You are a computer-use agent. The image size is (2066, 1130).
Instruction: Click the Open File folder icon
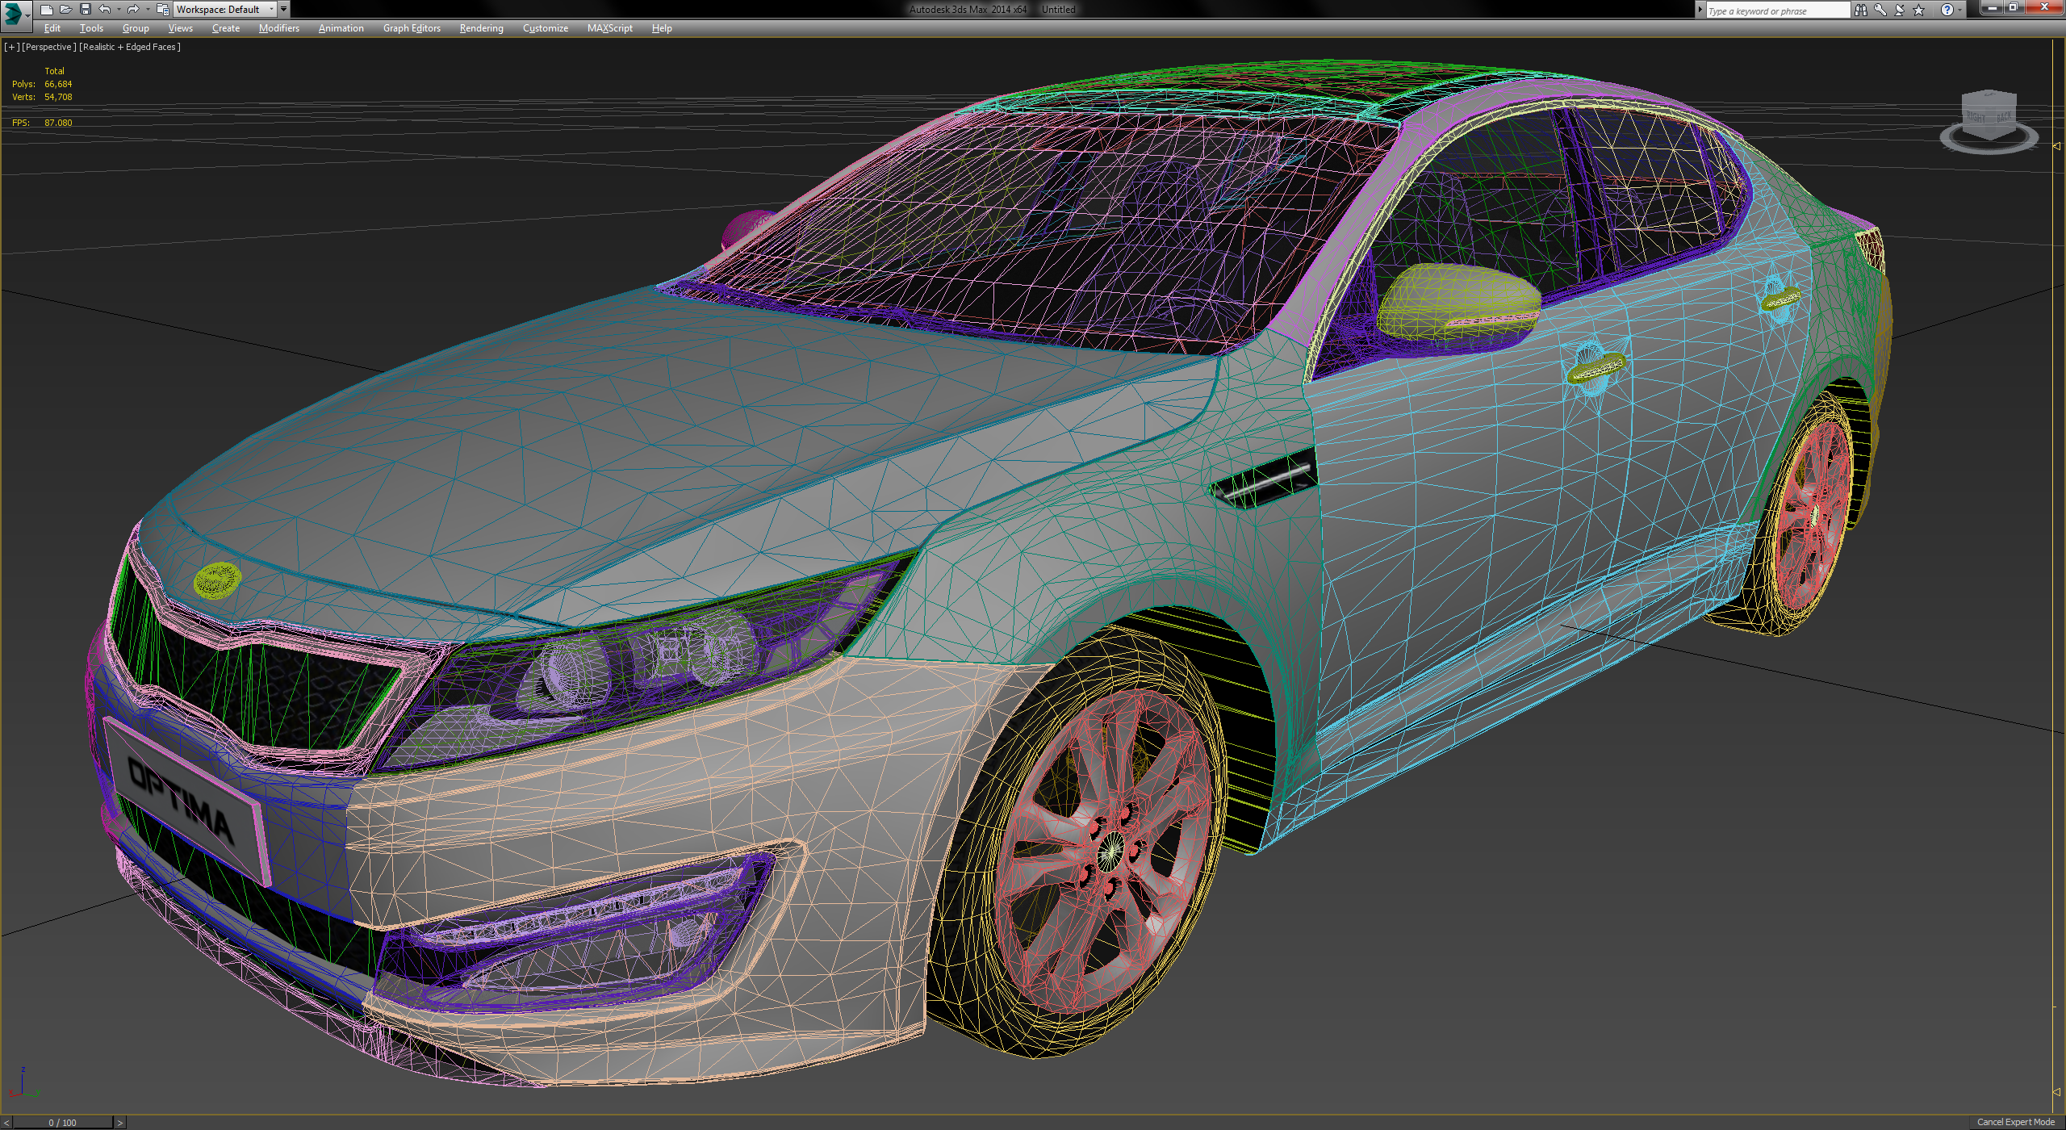tap(65, 10)
